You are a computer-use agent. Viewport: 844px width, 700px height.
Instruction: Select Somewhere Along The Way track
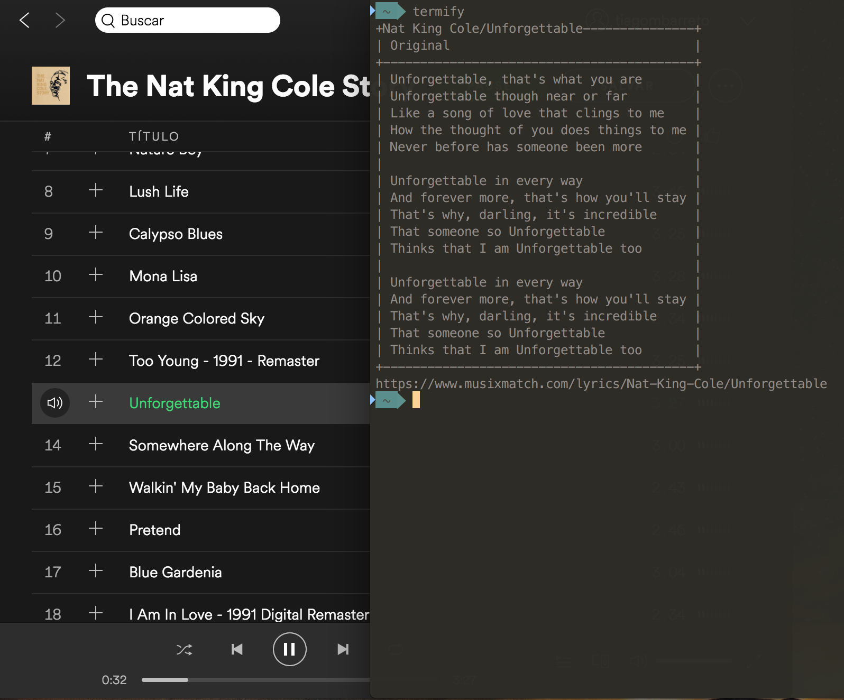[222, 445]
